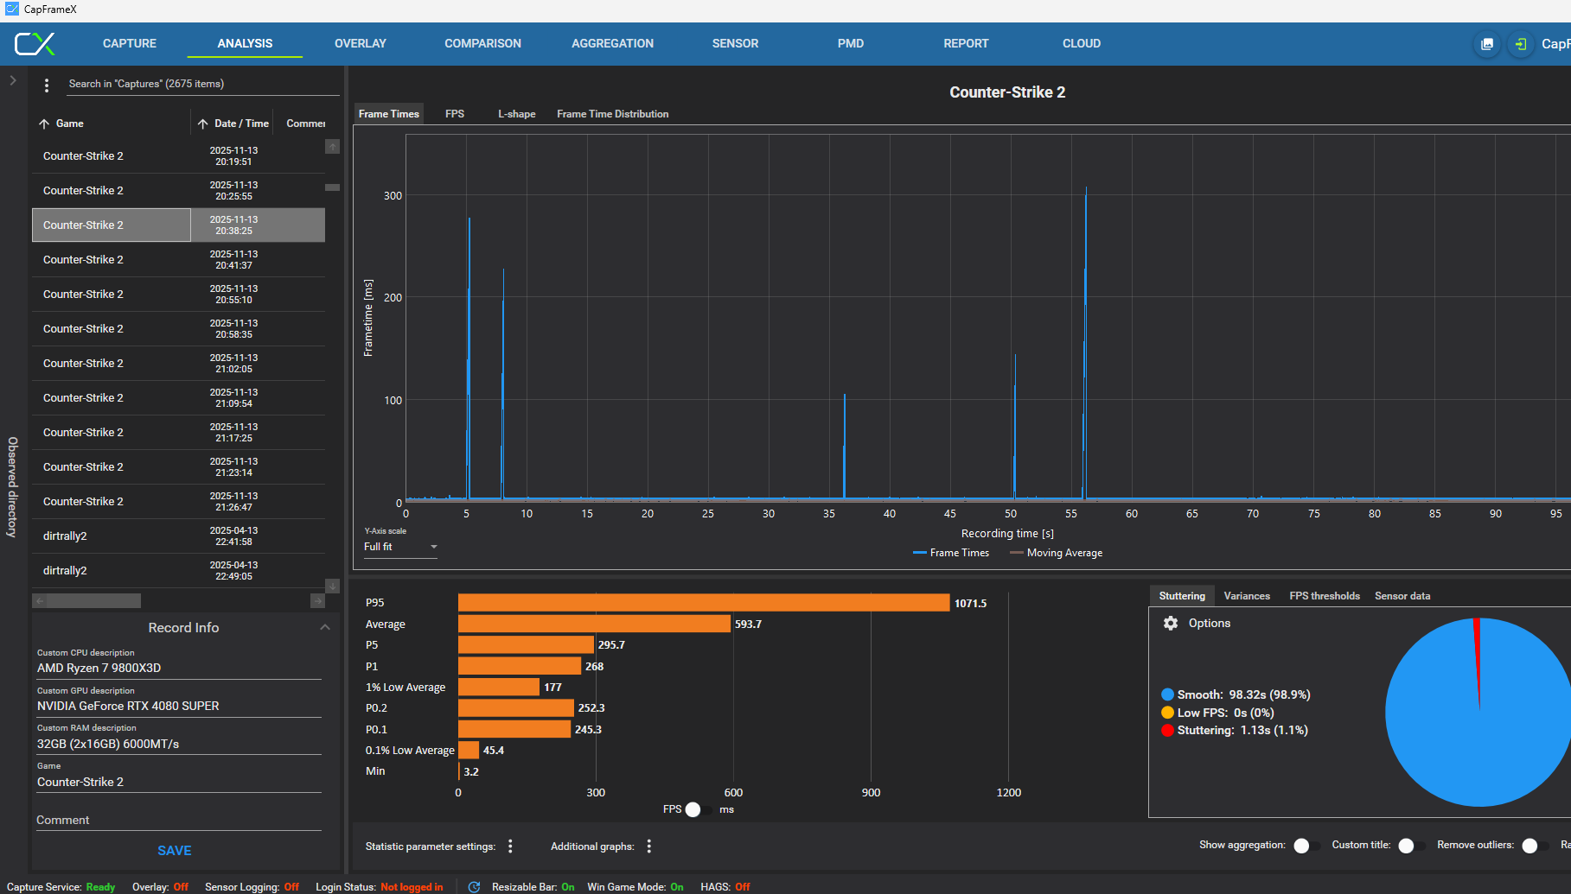Open the Frame Time Distribution tab
Screen dimensions: 1571x894
tap(612, 114)
